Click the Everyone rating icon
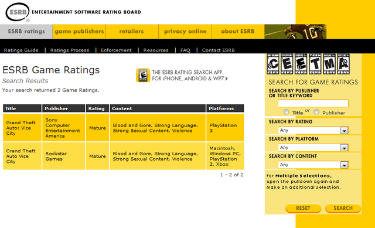The image size is (375, 228). click(287, 64)
